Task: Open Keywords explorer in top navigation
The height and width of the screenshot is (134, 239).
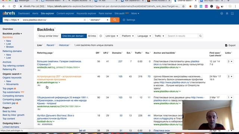Action: coord(86,13)
